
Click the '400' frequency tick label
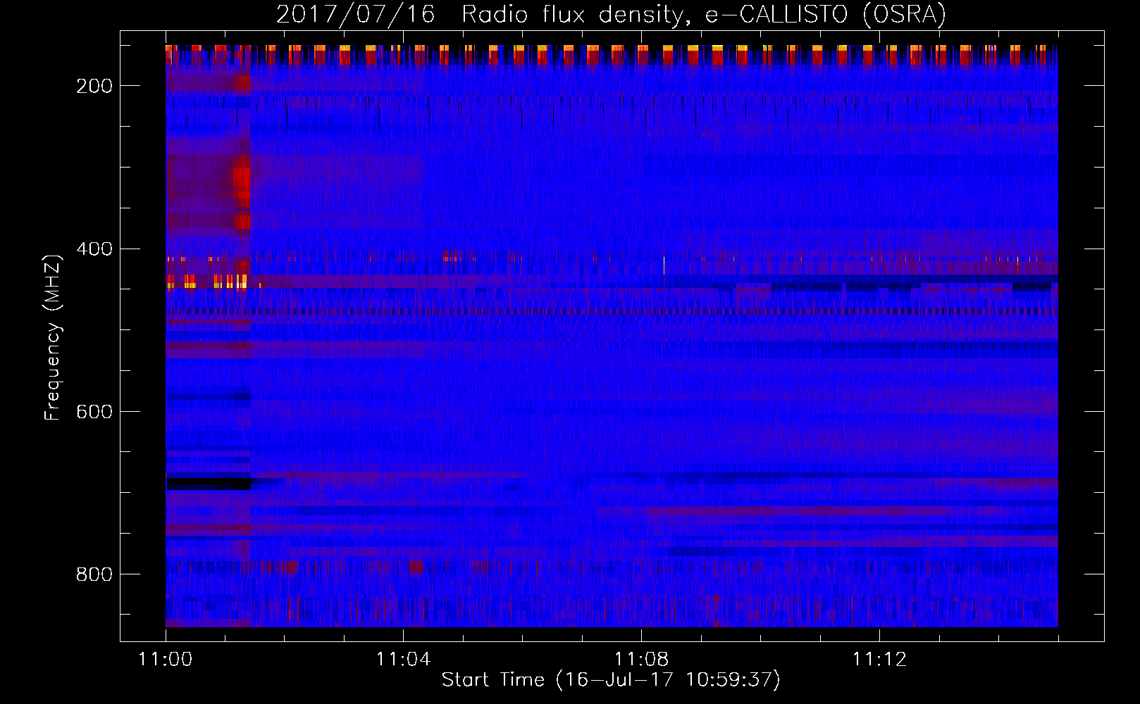click(94, 249)
